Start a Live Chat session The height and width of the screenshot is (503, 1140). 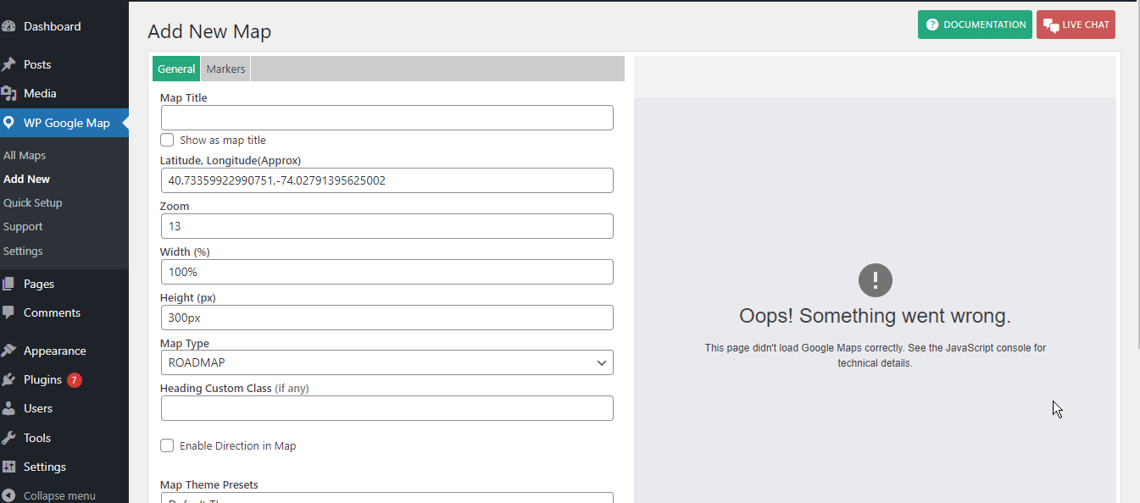(1076, 25)
